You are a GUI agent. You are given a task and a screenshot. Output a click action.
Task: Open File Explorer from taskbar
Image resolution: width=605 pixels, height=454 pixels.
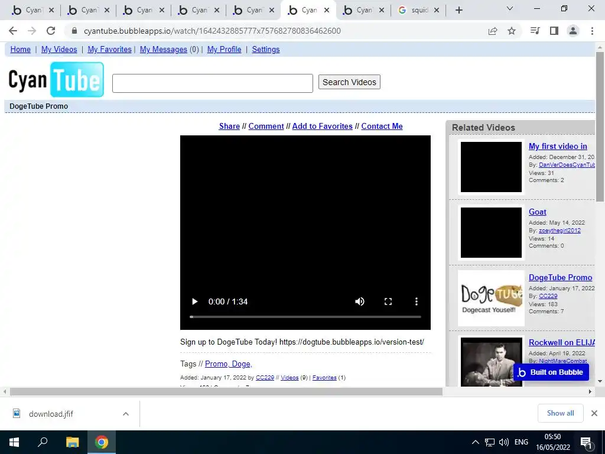(72, 442)
